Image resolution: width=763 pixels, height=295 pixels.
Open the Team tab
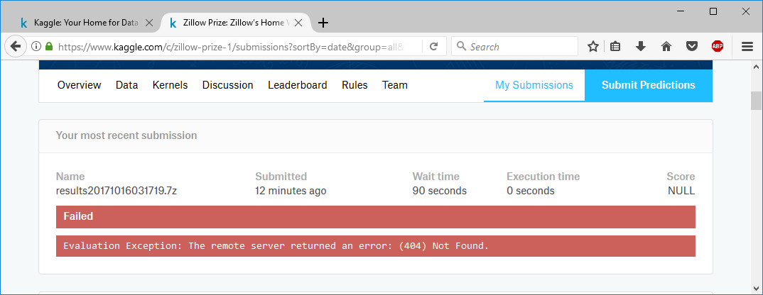(394, 85)
